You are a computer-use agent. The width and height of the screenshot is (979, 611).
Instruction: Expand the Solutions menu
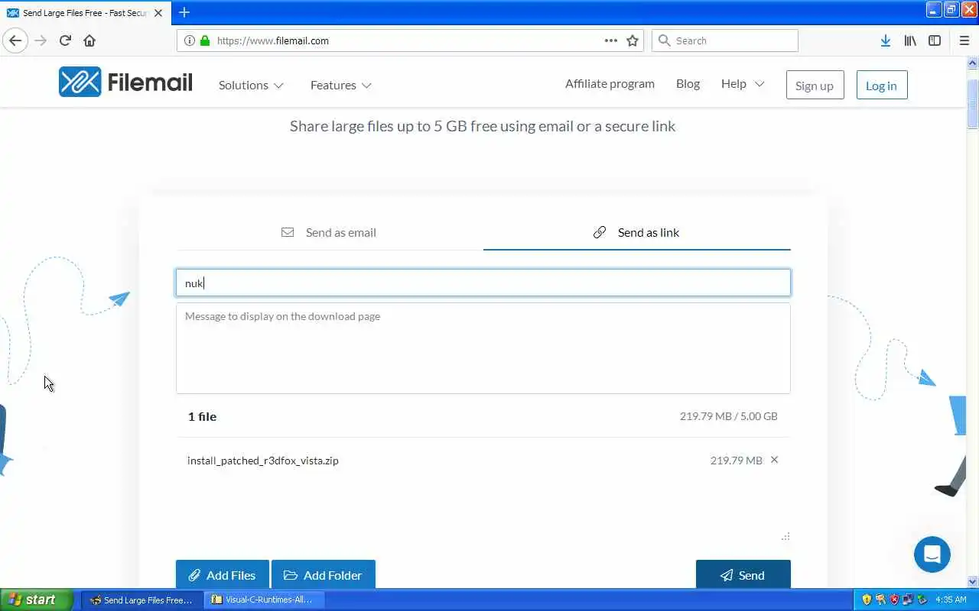(x=251, y=85)
